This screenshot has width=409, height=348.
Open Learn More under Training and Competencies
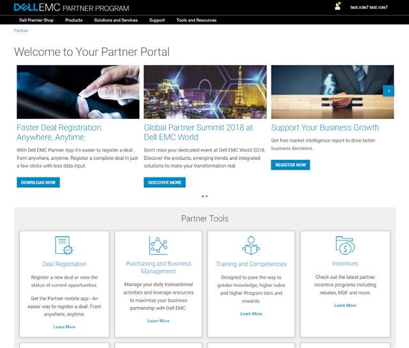point(251,314)
